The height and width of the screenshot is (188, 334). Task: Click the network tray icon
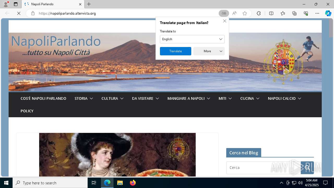coord(294,183)
